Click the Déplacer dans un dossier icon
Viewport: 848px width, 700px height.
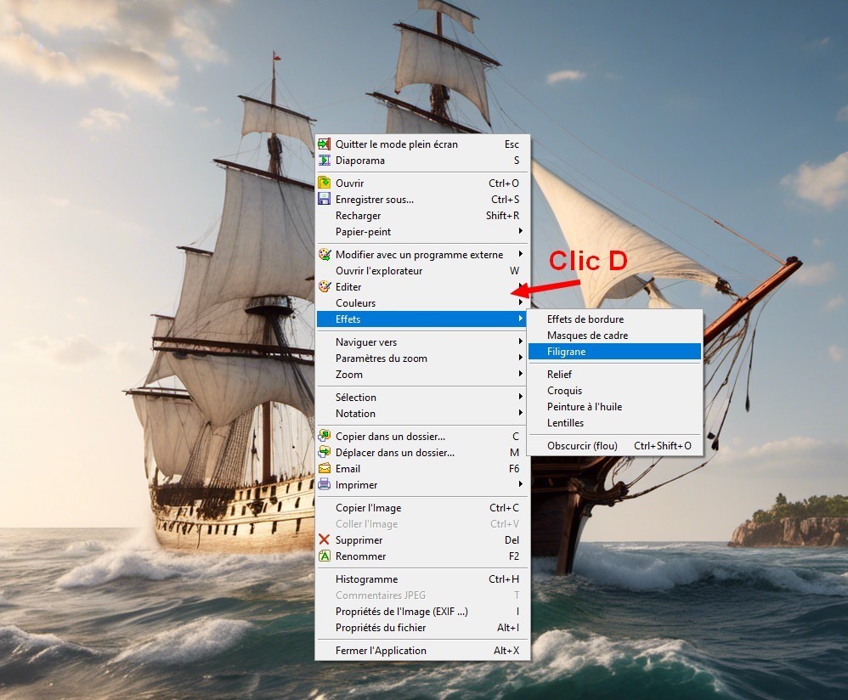[x=324, y=452]
